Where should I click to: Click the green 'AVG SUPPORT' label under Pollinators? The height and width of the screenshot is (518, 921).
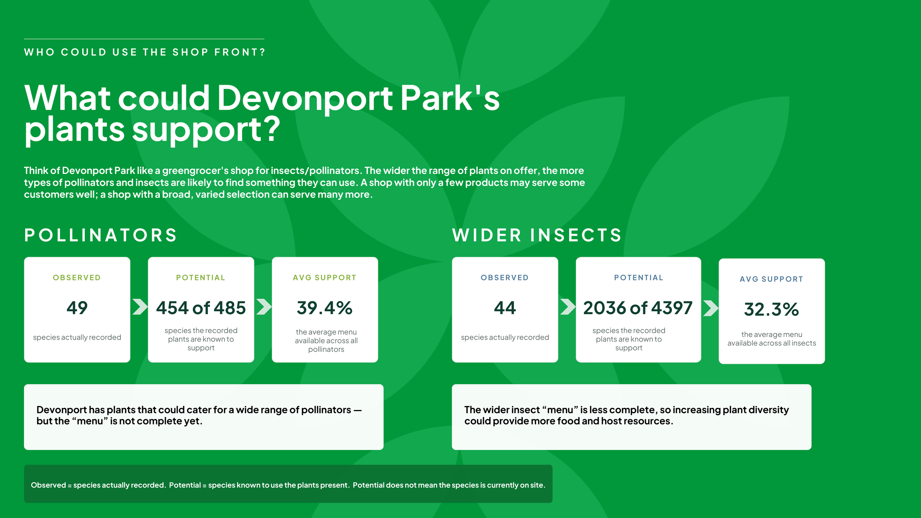pos(325,278)
